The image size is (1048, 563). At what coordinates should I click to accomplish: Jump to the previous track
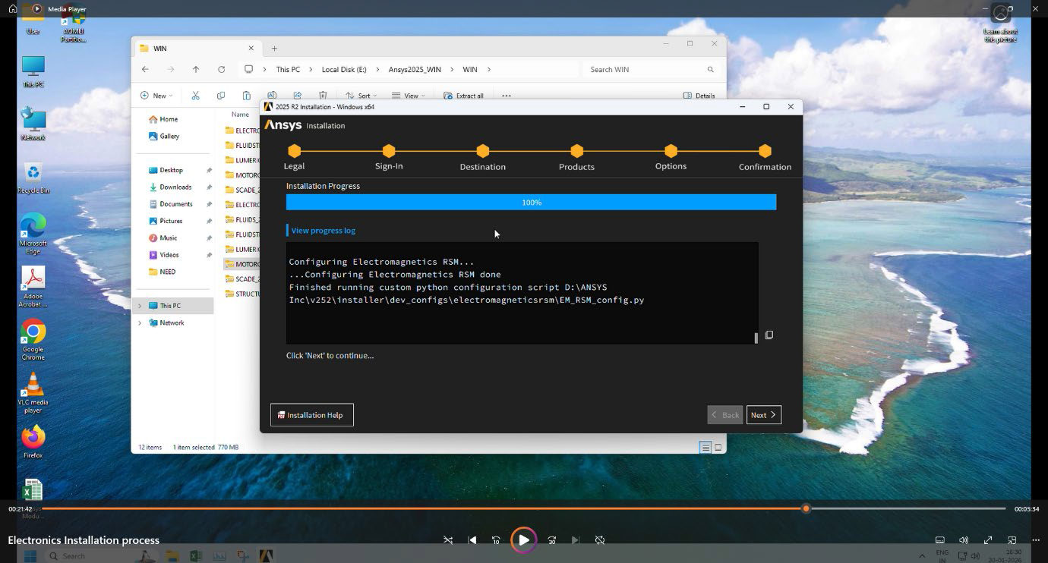(472, 540)
